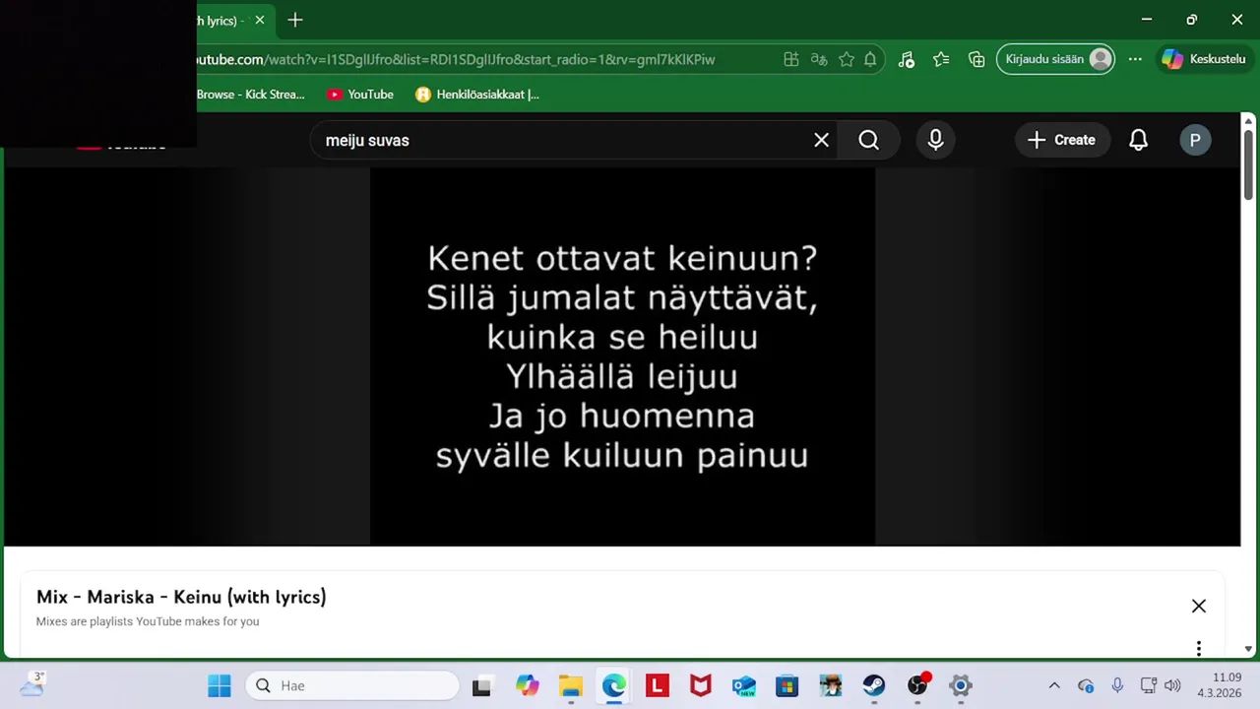Image resolution: width=1260 pixels, height=709 pixels.
Task: Switch to Microsoft Edge taskbar icon
Action: click(614, 685)
